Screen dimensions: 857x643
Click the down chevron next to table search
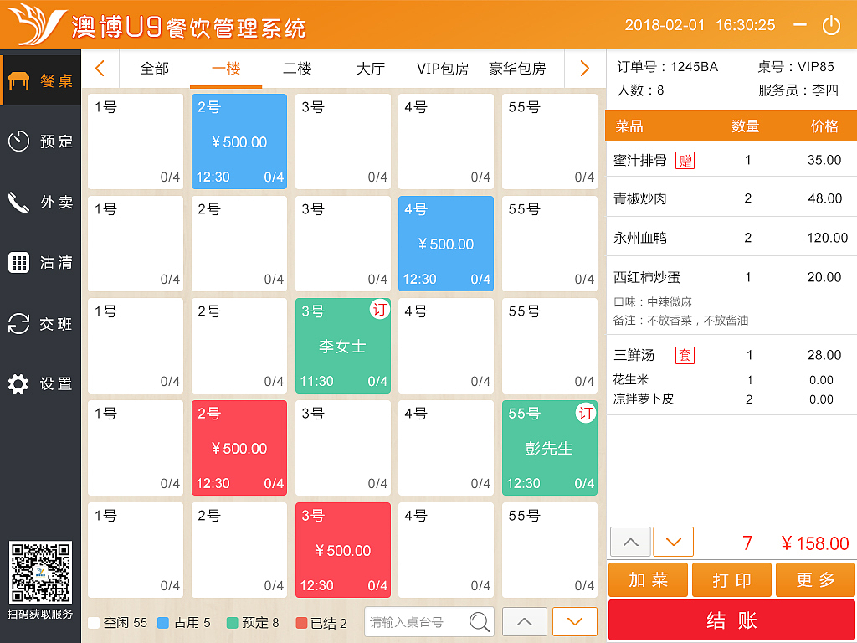[x=574, y=621]
